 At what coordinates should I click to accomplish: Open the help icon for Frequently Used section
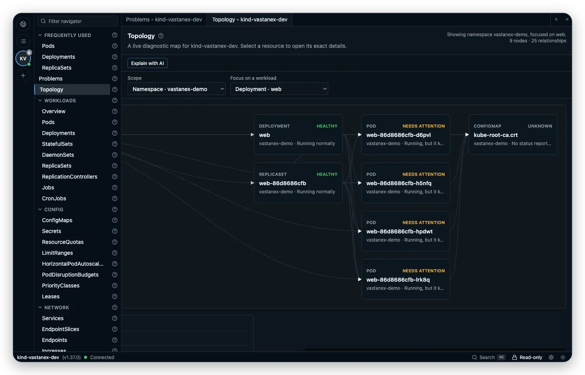(115, 35)
